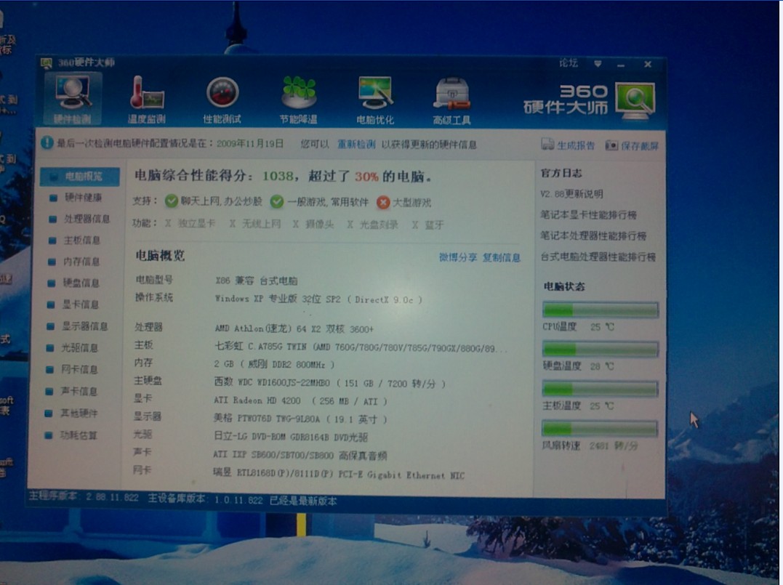Click the CPU温度 temperature bar
783x585 pixels.
pos(601,310)
